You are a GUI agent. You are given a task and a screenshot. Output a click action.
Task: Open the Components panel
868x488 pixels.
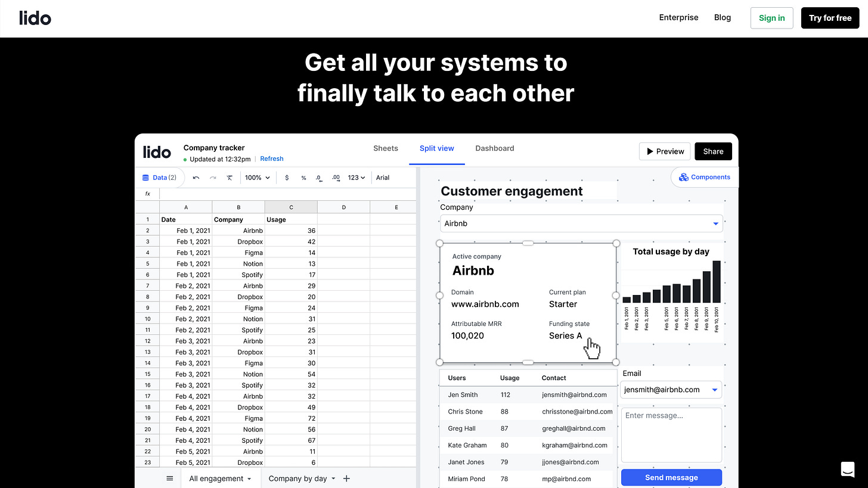tap(705, 177)
